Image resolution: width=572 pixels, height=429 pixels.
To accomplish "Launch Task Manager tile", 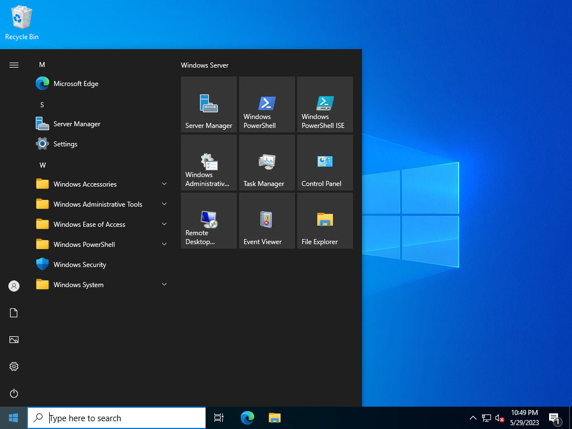I will coord(266,163).
